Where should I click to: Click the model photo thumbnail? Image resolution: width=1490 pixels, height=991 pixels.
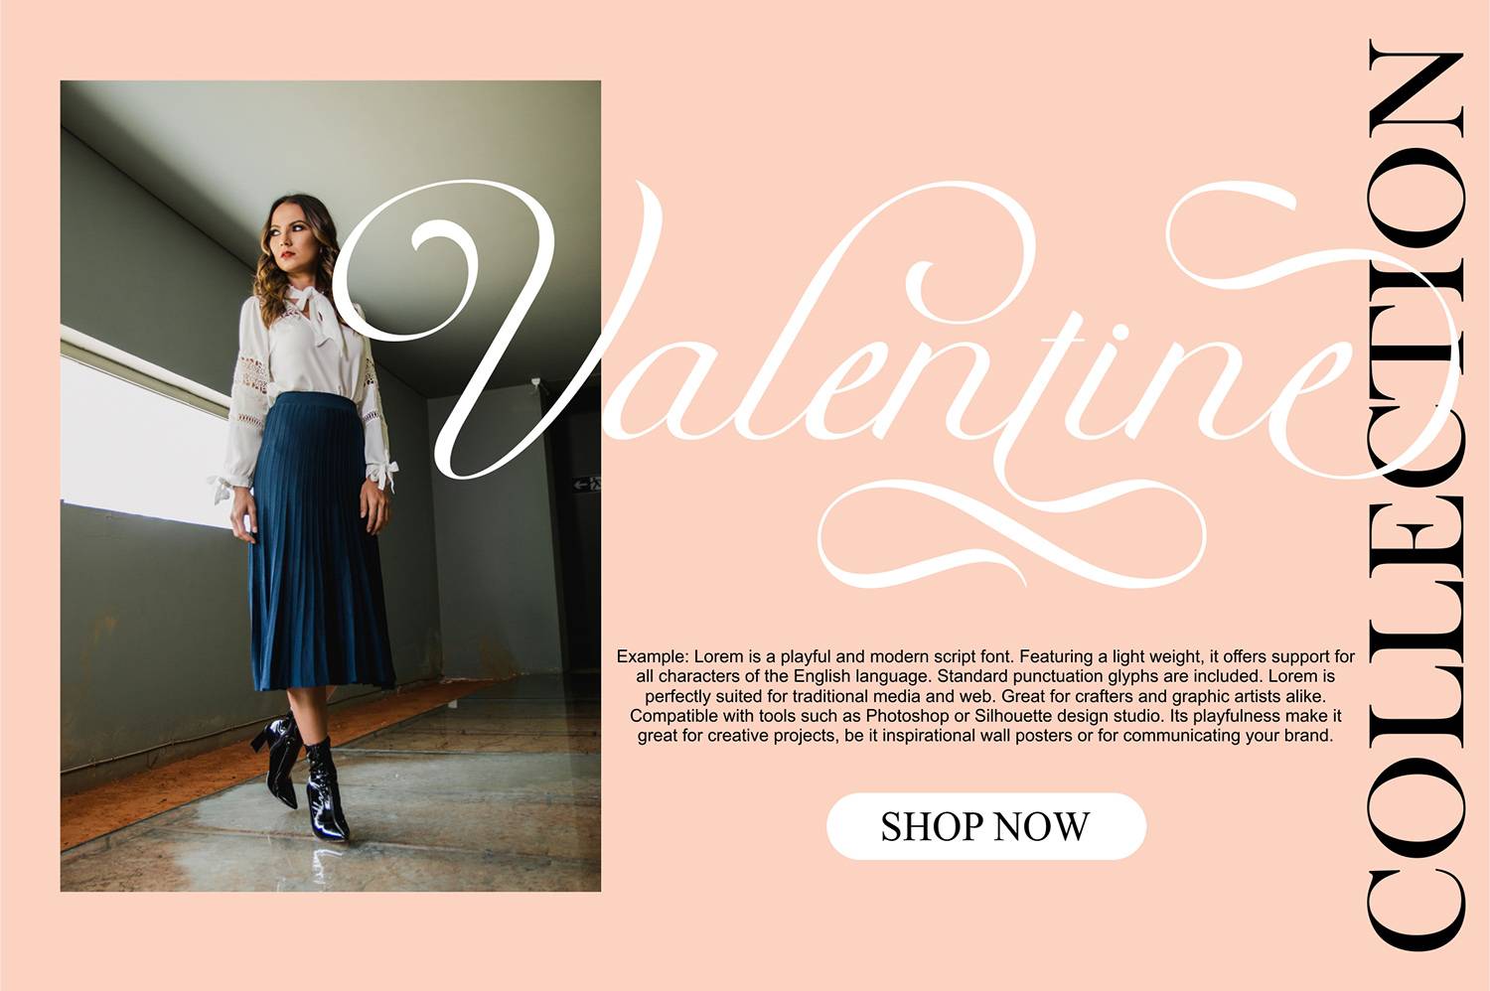(x=331, y=486)
